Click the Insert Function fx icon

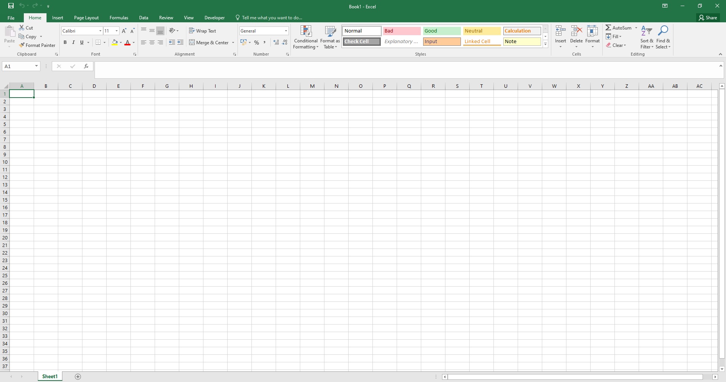[86, 66]
